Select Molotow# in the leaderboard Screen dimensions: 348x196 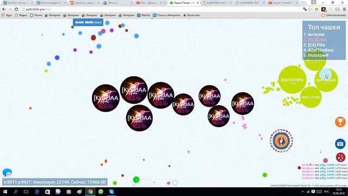tap(316, 55)
